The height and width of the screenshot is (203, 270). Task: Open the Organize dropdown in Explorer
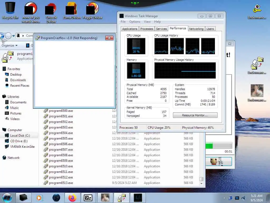click(x=9, y=45)
